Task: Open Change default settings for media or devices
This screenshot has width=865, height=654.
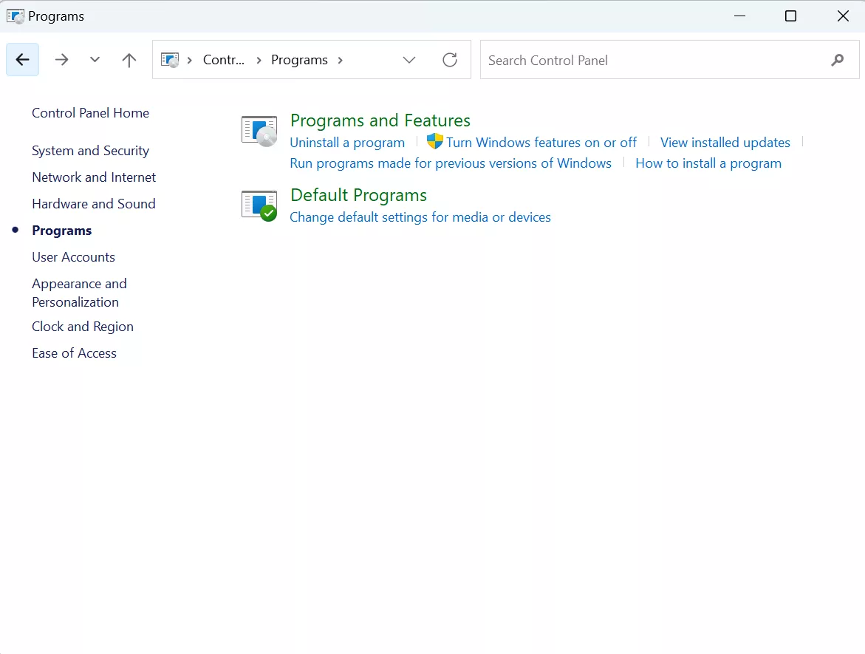Action: (x=420, y=217)
